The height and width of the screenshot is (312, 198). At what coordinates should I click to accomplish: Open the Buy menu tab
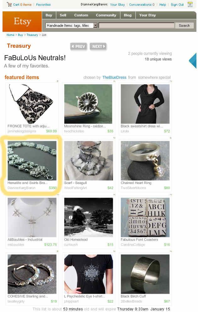[x=49, y=15]
